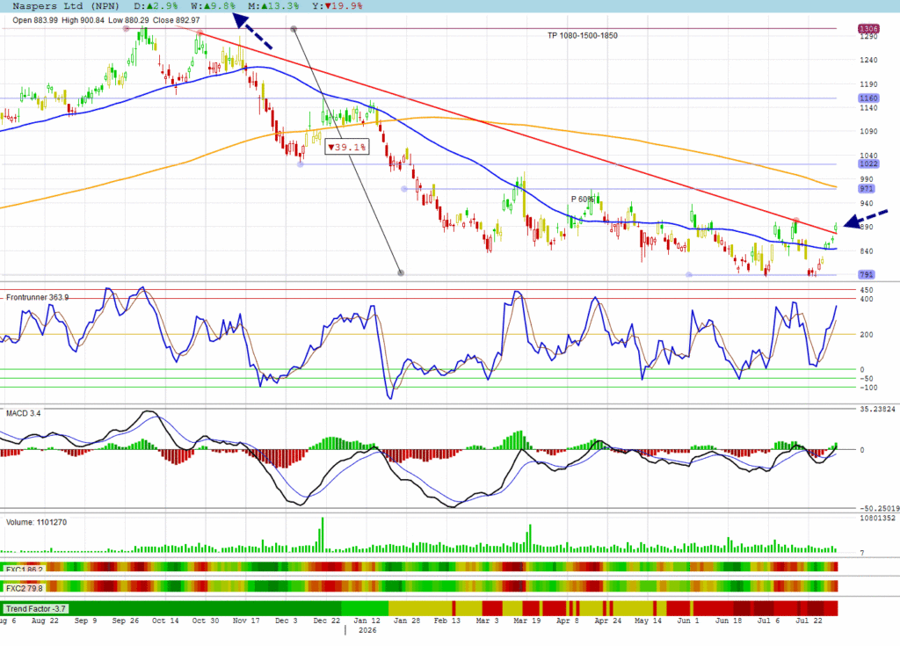Grab the lower grey handle of measurement line
The height and width of the screenshot is (646, 900).
click(x=401, y=272)
